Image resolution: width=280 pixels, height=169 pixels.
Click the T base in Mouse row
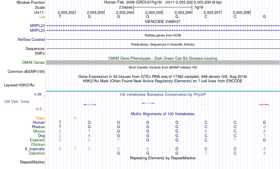(x=89, y=131)
